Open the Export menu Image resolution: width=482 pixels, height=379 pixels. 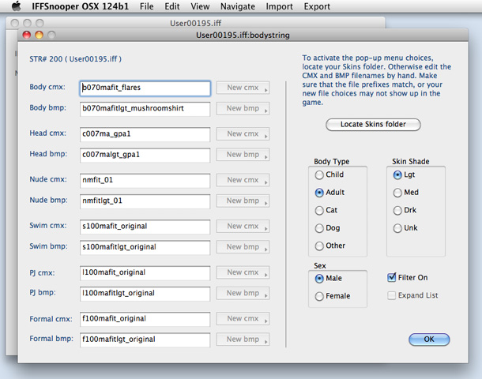coord(317,6)
